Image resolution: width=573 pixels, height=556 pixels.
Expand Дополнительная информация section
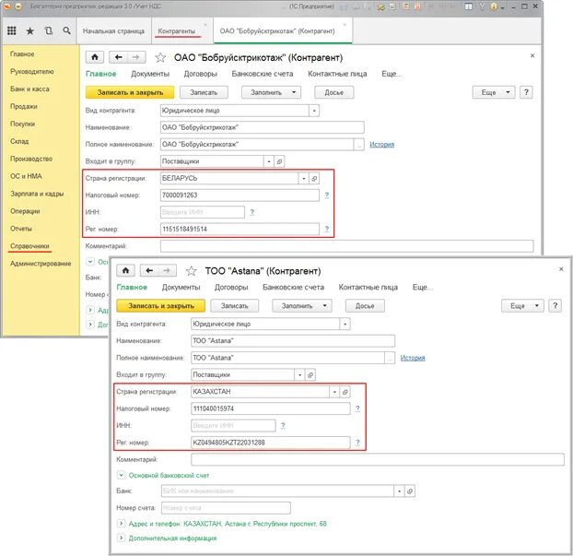[x=121, y=538]
